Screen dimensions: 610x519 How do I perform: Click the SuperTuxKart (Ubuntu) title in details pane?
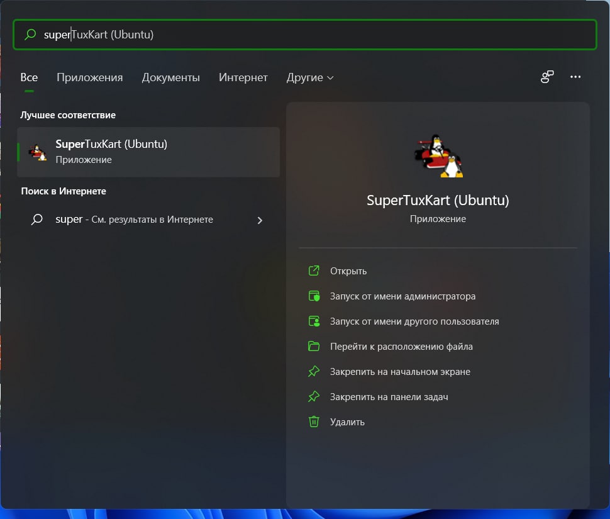click(x=438, y=200)
